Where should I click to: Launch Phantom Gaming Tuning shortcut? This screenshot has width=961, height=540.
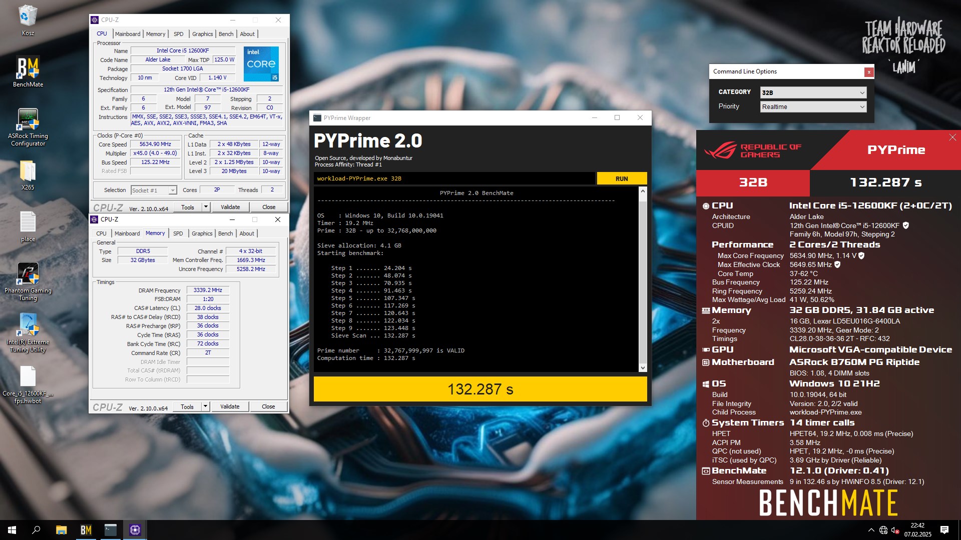(28, 282)
